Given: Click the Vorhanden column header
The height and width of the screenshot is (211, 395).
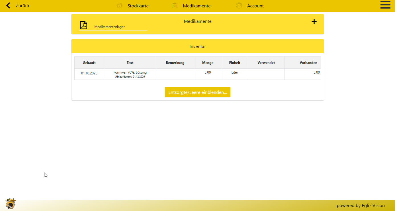Looking at the screenshot, I should [x=308, y=63].
